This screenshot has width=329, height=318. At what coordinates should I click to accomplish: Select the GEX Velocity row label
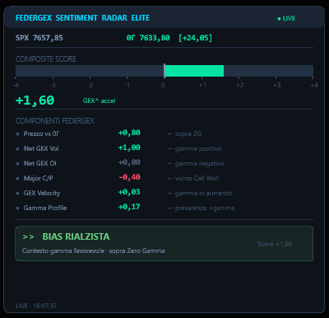click(x=42, y=193)
